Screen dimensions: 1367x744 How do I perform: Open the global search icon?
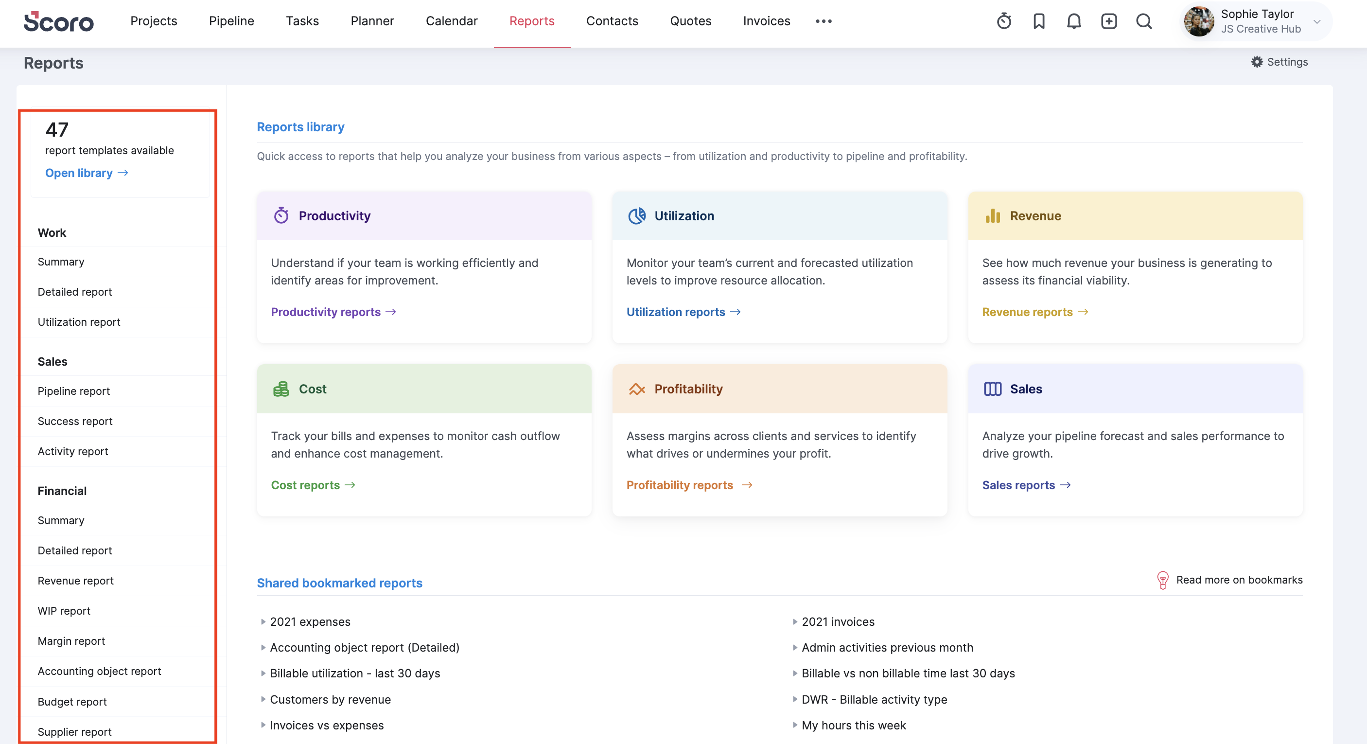pyautogui.click(x=1143, y=21)
